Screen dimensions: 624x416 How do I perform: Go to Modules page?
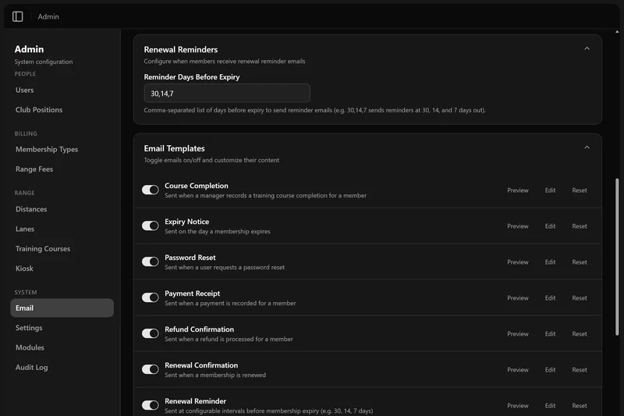point(62,347)
